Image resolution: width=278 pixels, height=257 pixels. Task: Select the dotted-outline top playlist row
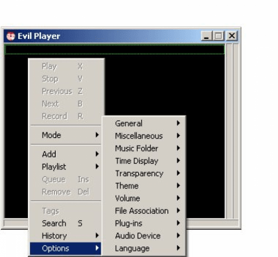tap(115, 49)
